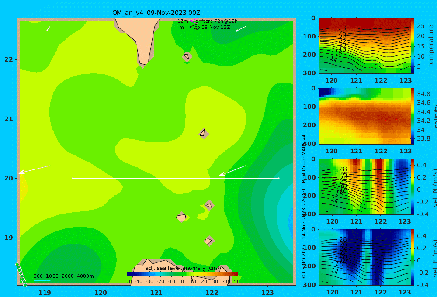Screen dimensions: 437x297
Task: Click longitude label 122 on main map
Action: coord(212,293)
